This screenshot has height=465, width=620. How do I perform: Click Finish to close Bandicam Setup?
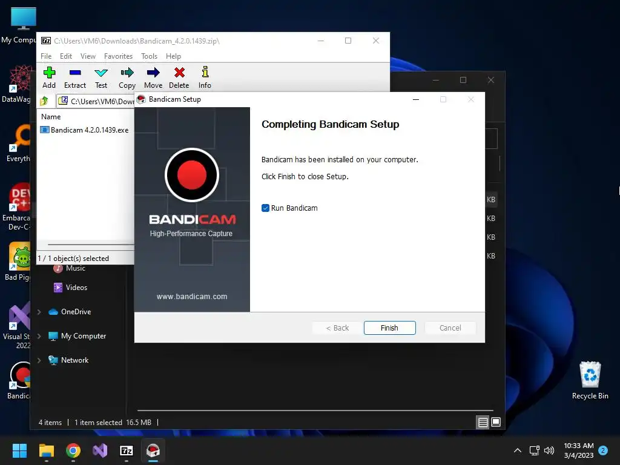[x=389, y=328]
